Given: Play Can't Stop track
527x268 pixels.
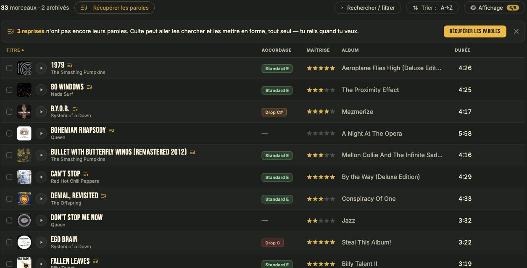Looking at the screenshot, I should [41, 177].
